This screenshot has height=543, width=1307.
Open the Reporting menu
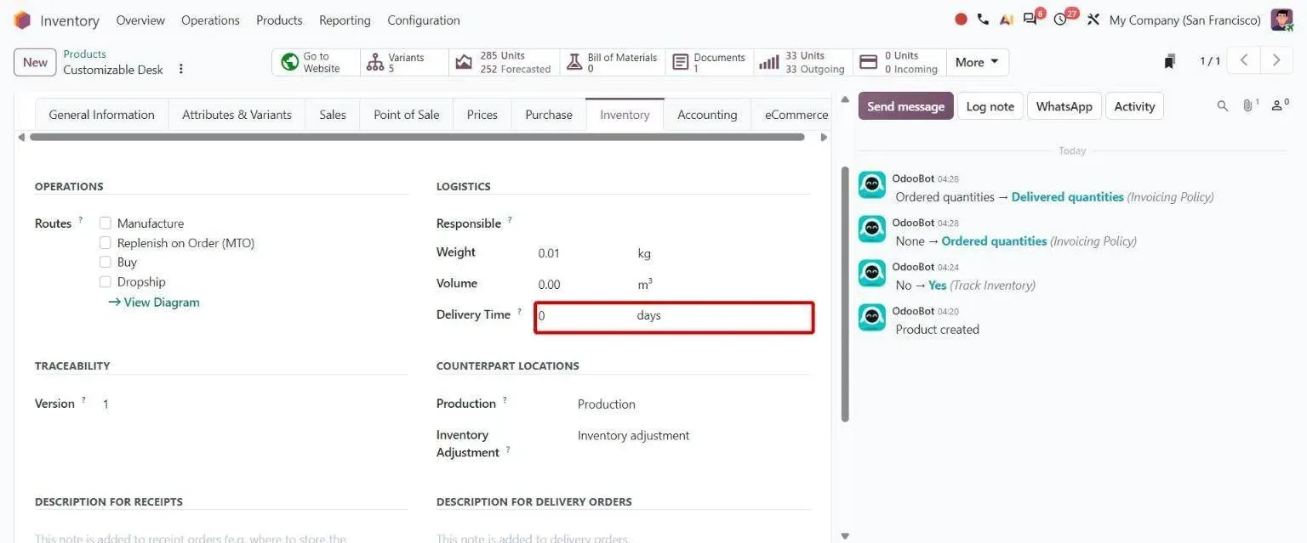pos(345,20)
